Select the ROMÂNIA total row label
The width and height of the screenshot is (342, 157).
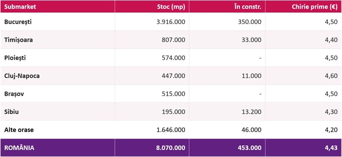point(19,148)
